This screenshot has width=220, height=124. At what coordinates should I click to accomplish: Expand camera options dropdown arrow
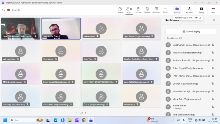[x=183, y=10]
